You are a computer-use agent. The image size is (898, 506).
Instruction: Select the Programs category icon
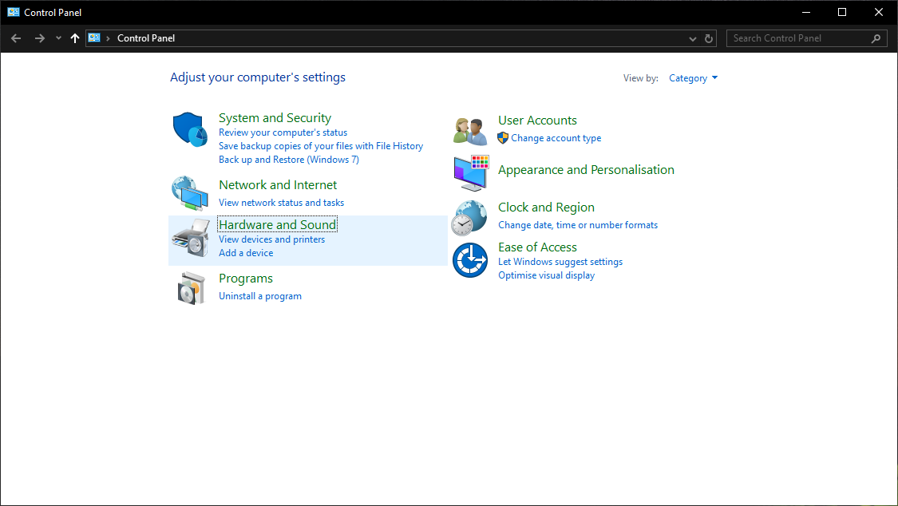point(189,287)
